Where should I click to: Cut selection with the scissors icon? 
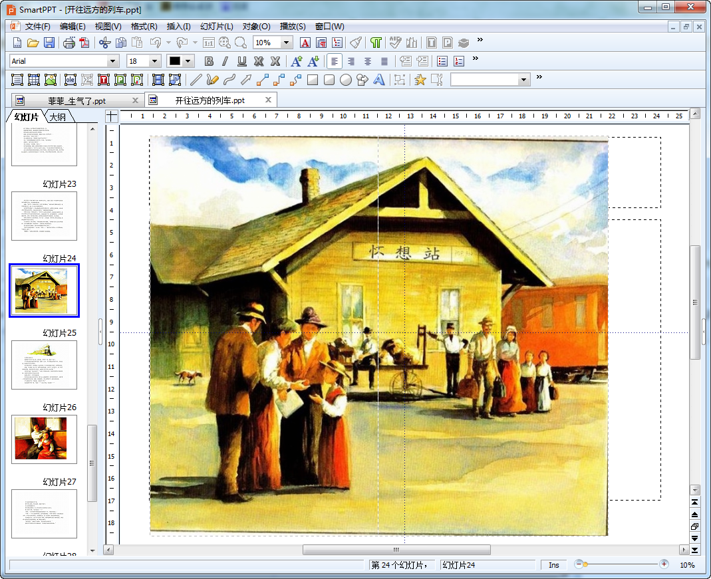[x=104, y=43]
